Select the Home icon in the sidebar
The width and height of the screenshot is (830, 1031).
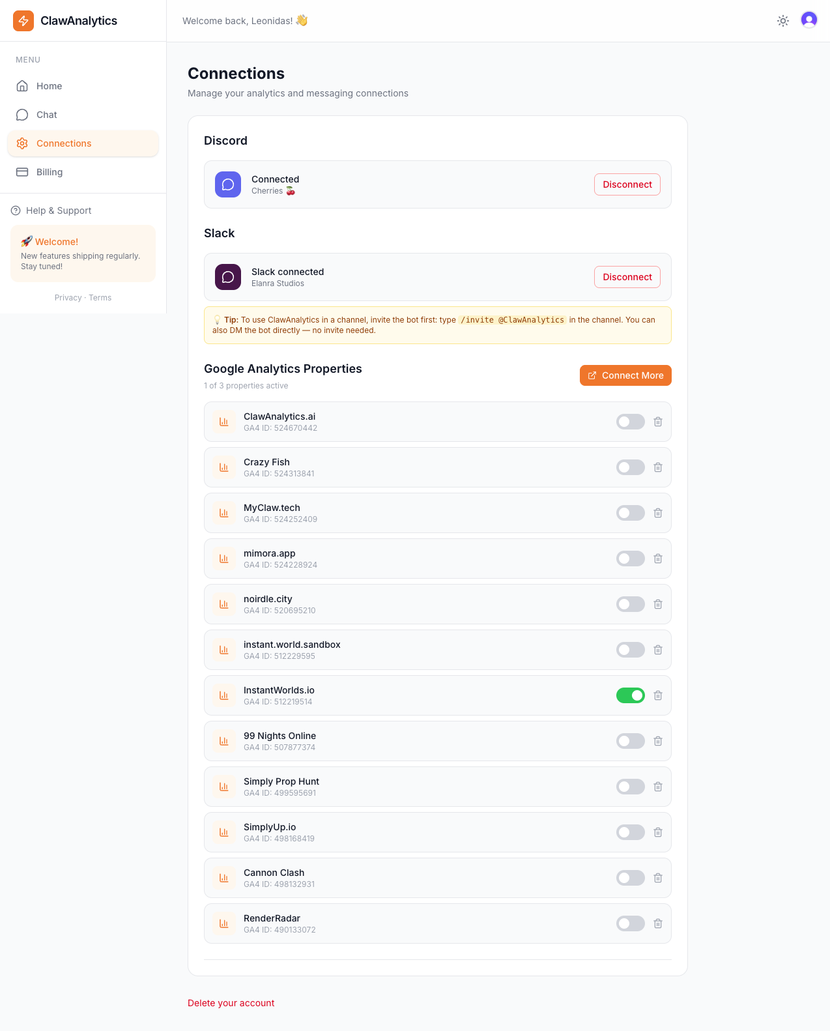22,85
